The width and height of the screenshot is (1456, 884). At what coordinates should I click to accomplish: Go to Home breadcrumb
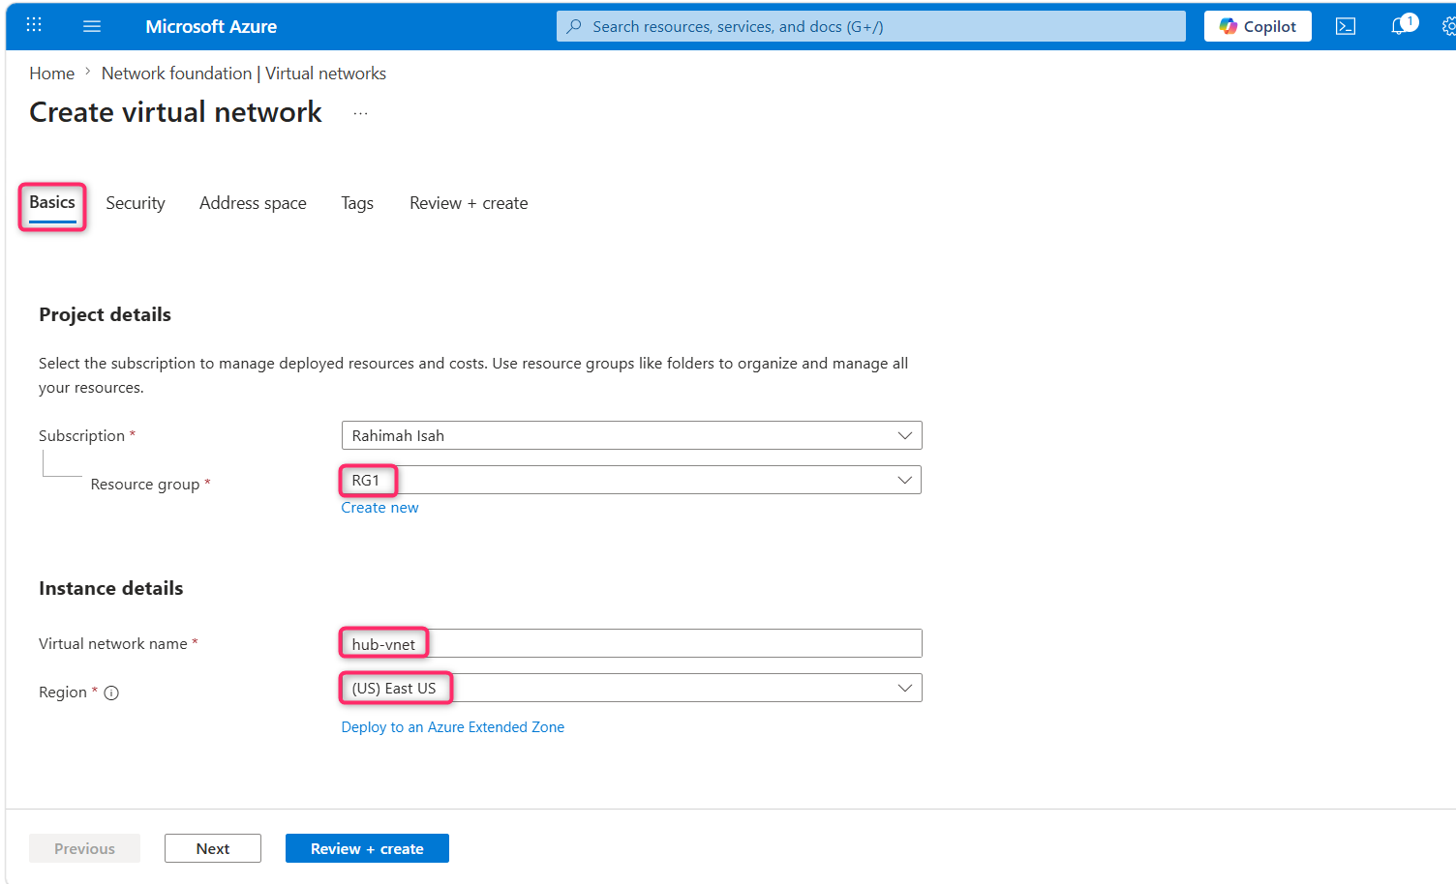click(52, 74)
